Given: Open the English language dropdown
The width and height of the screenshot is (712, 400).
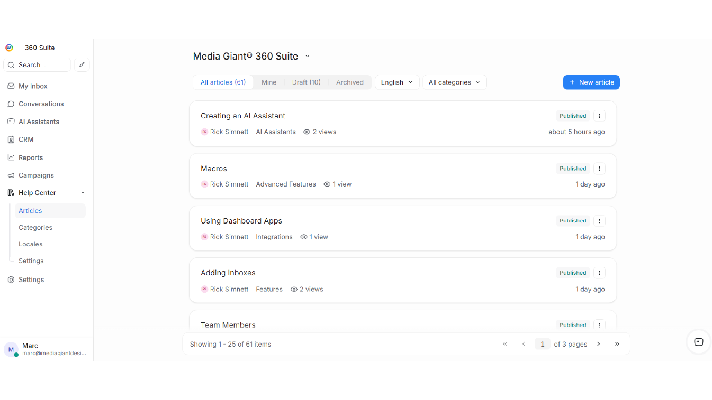Looking at the screenshot, I should [397, 82].
